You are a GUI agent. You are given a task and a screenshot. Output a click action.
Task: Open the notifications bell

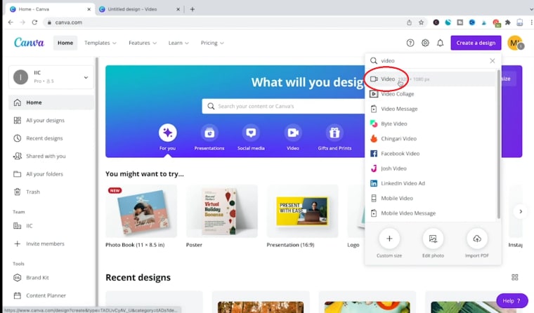pyautogui.click(x=440, y=43)
